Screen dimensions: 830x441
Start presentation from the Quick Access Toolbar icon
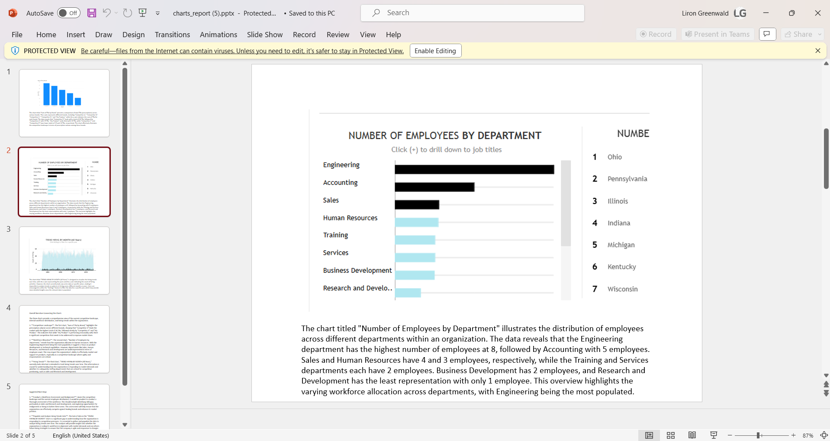[142, 13]
